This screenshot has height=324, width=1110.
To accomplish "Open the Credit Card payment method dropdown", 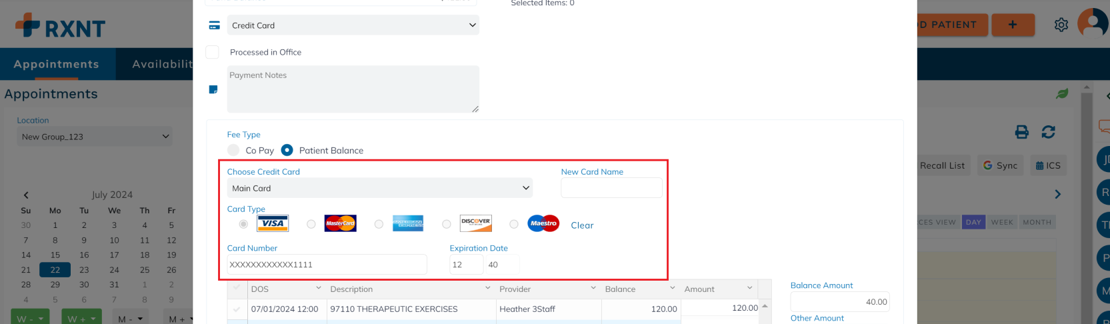I will point(353,25).
